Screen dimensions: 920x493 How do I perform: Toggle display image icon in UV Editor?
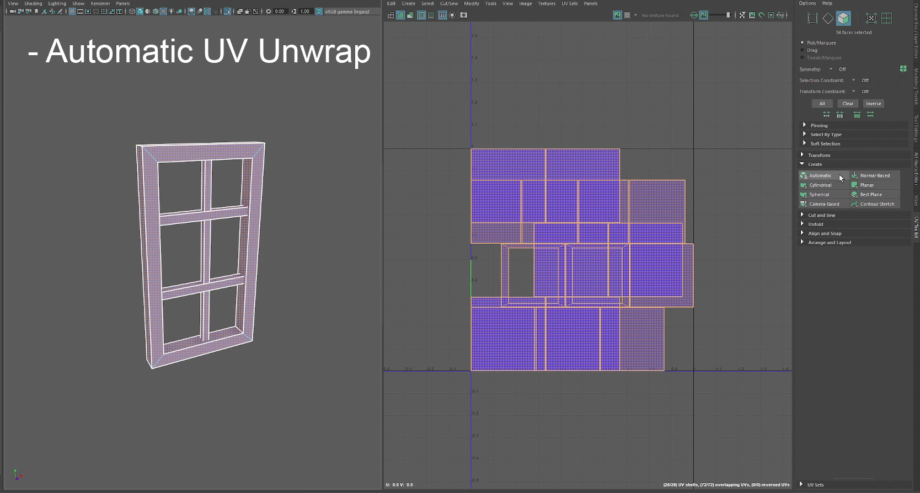[x=617, y=15]
